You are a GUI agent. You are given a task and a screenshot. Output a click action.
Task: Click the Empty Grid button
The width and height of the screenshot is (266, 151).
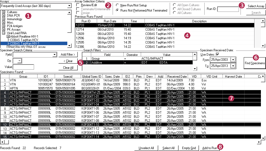189,148
